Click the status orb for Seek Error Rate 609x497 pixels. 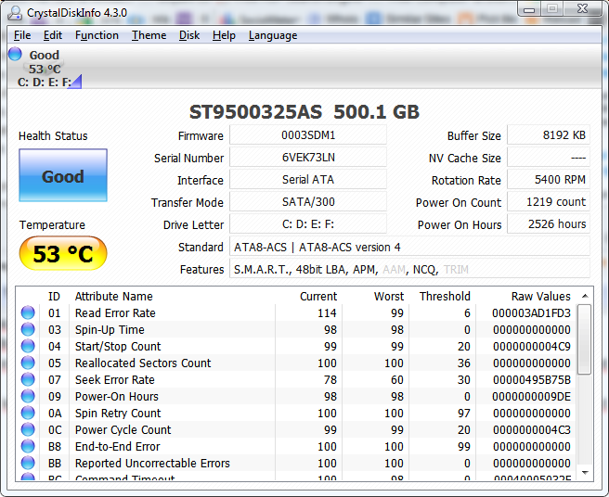[x=28, y=379]
